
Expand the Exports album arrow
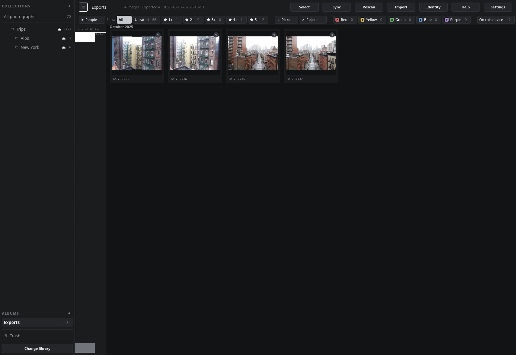pos(67,322)
